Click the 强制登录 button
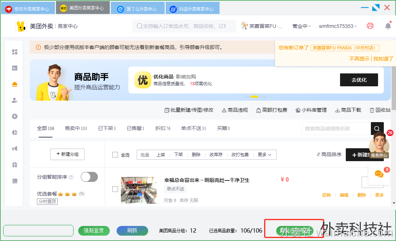This screenshot has height=241, width=396. (94, 231)
